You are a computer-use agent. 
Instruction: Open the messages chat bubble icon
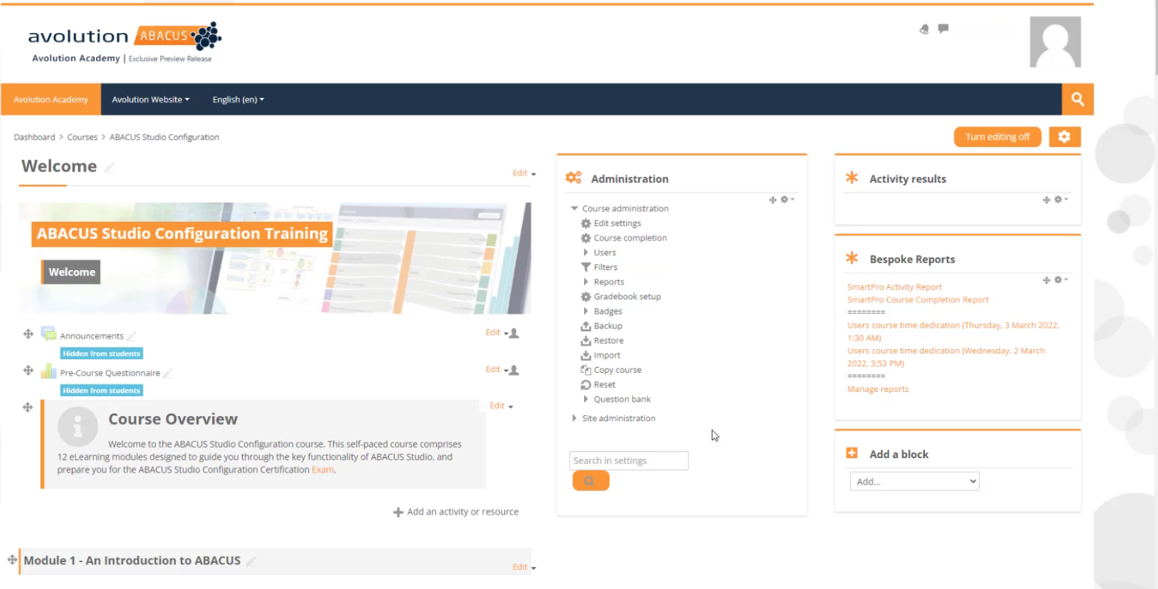[944, 28]
